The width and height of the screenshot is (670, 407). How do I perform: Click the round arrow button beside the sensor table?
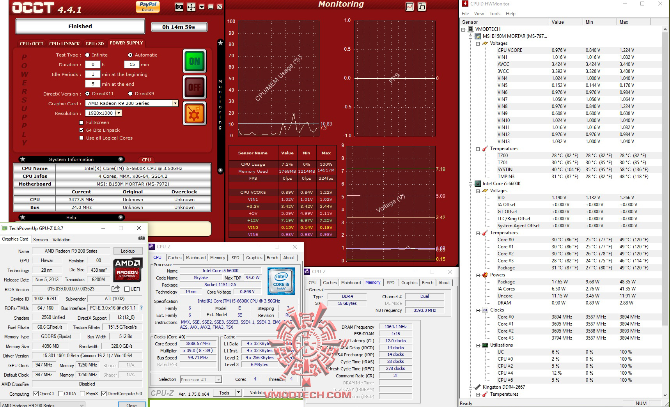click(220, 170)
